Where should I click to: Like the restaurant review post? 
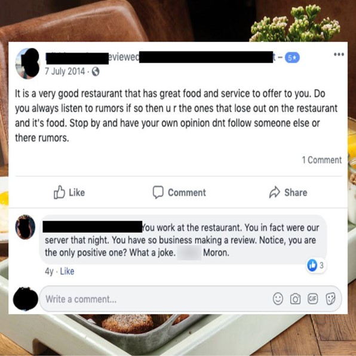point(69,192)
